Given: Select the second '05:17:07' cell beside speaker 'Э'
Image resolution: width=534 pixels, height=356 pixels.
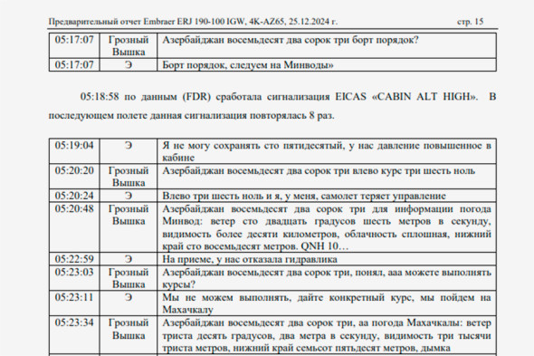Looking at the screenshot, I should [x=74, y=65].
